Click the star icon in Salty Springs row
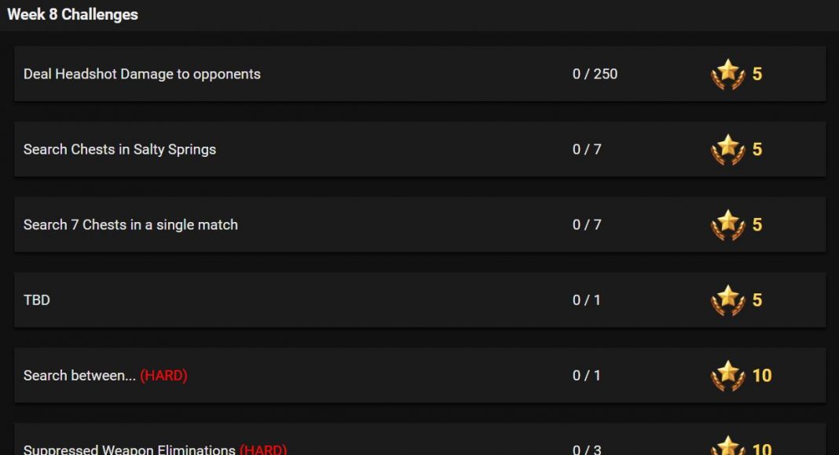The height and width of the screenshot is (455, 839). 727,150
